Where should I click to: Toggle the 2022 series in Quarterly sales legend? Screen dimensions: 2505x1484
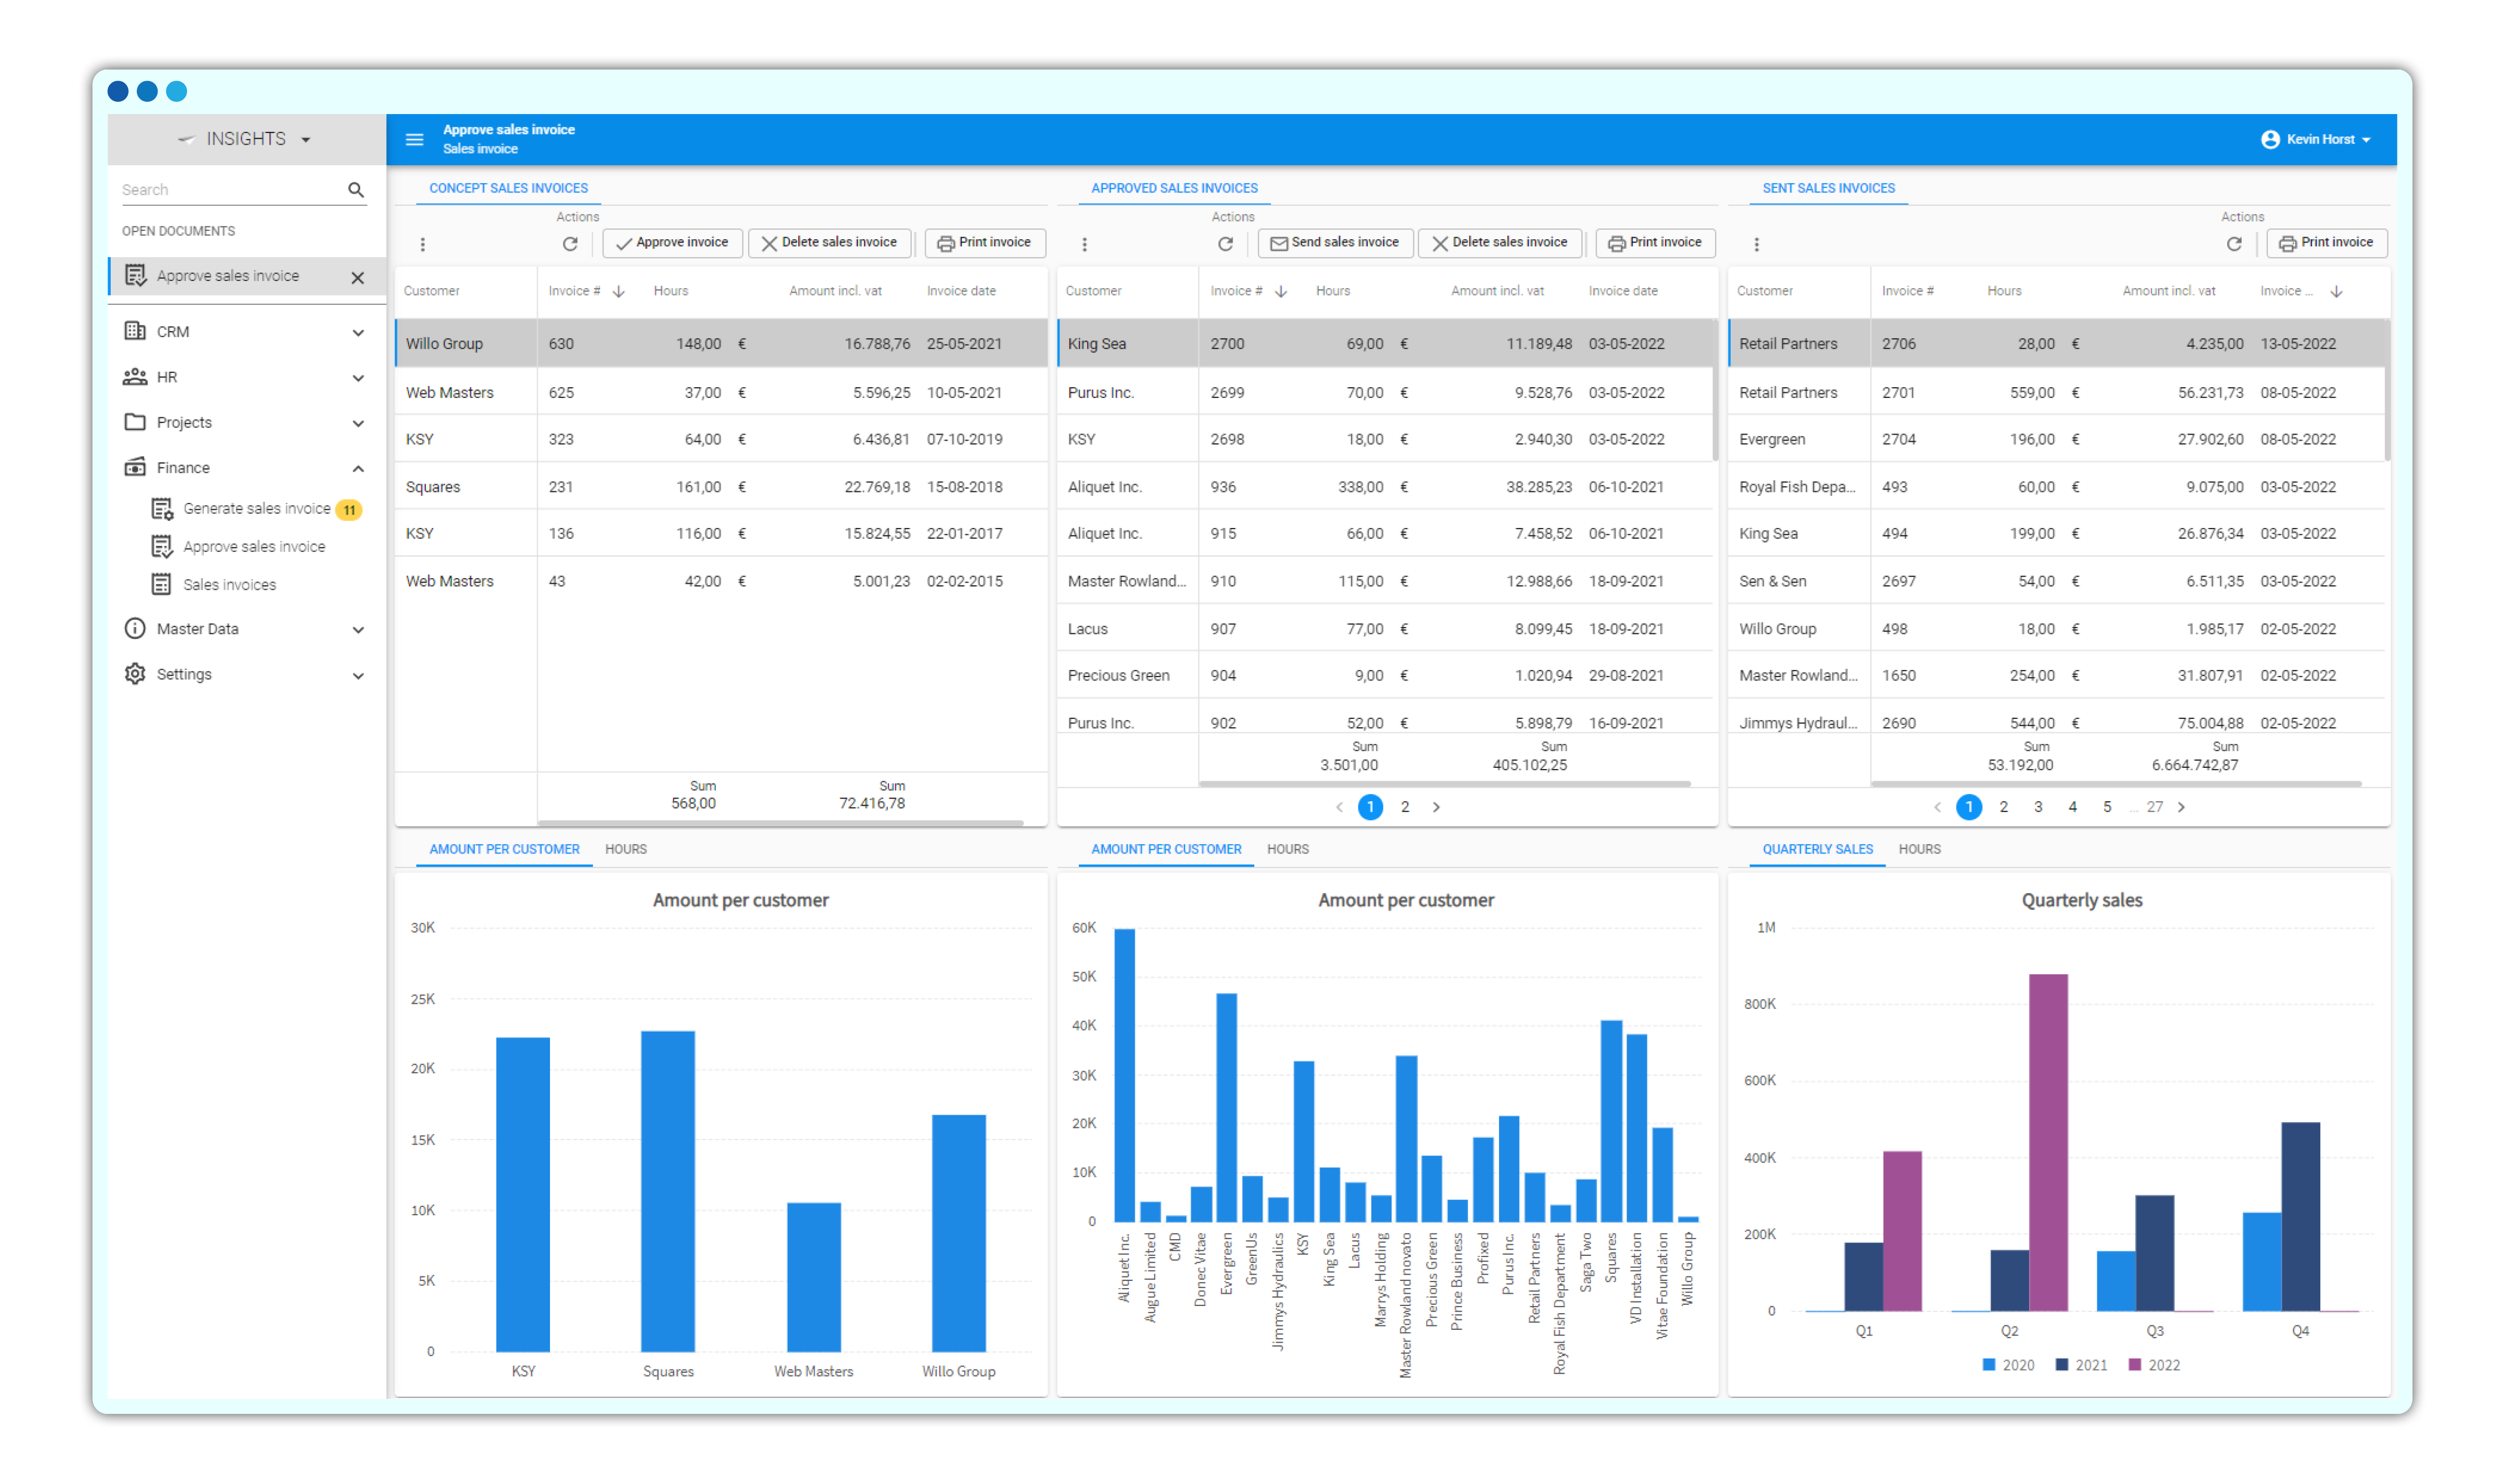point(2157,1364)
